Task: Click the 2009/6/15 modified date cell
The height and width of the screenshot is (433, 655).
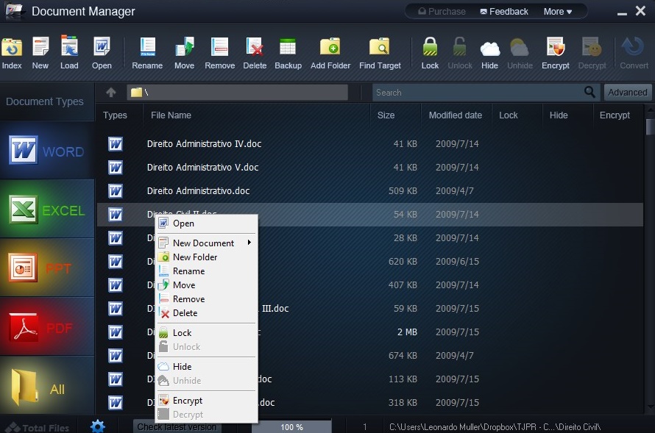Action: [457, 262]
